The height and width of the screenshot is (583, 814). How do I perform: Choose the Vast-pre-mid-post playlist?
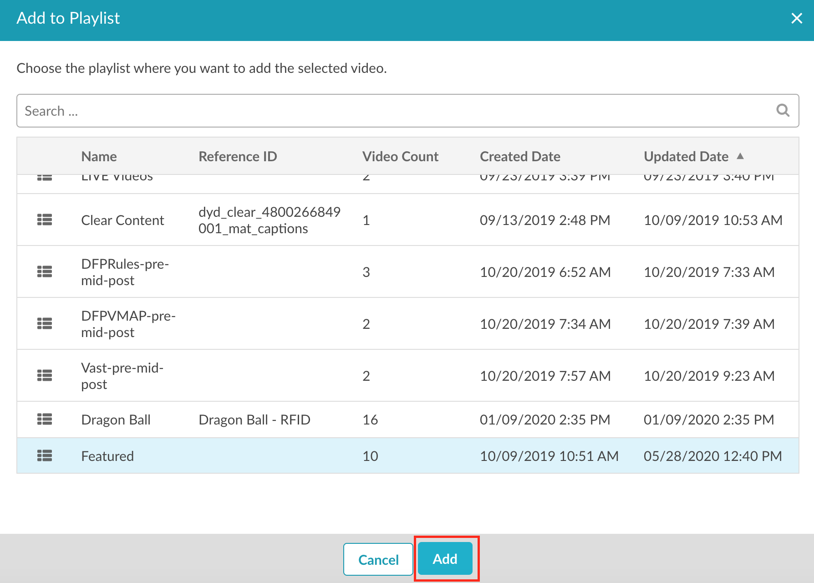pyautogui.click(x=122, y=376)
